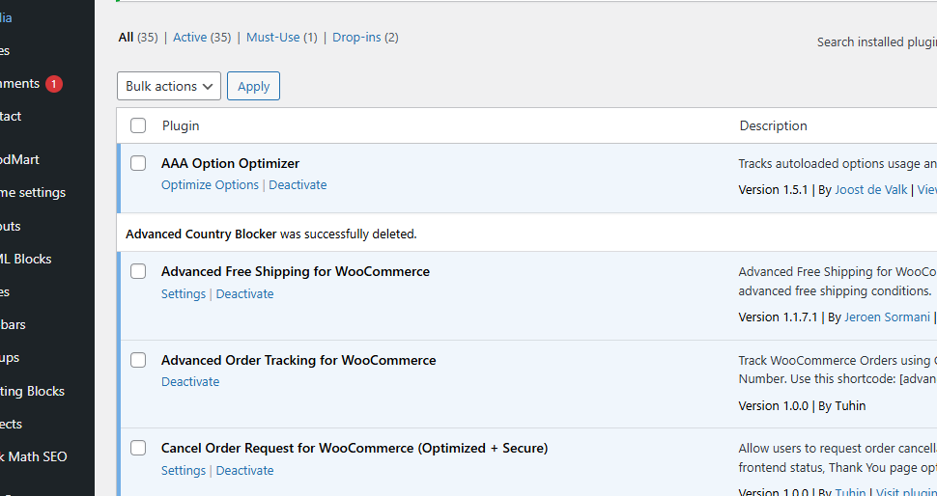Click Version 1.1.7.1 text

pos(778,317)
